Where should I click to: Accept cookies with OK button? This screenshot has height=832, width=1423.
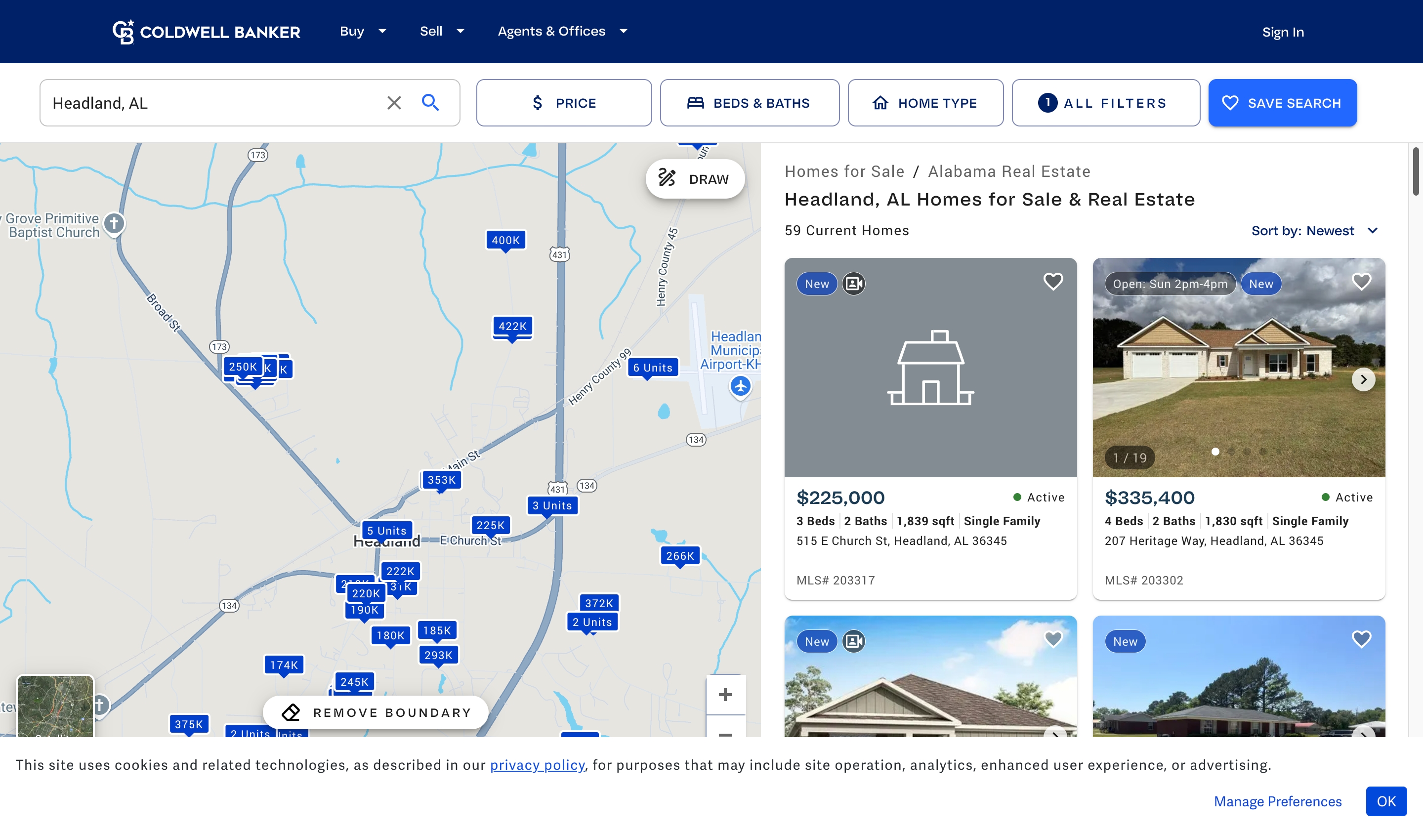pos(1386,801)
